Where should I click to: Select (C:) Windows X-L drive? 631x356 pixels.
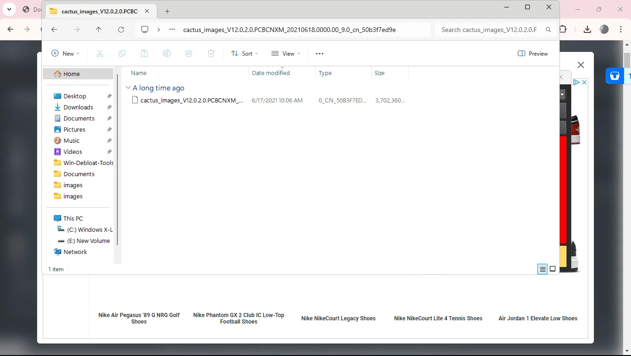[x=84, y=229]
